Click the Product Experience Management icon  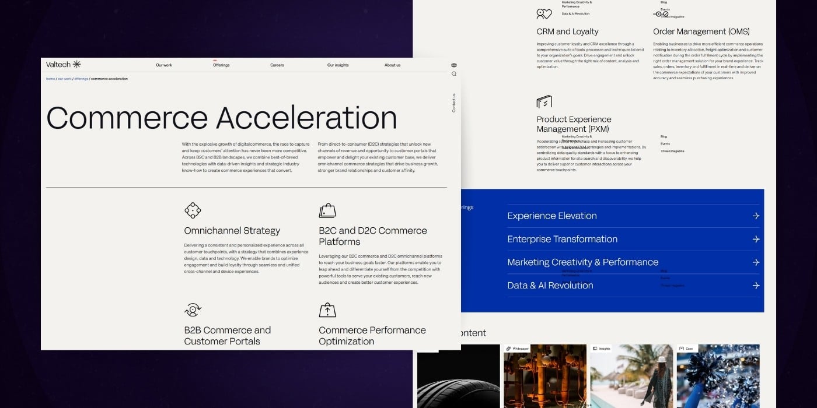(544, 102)
